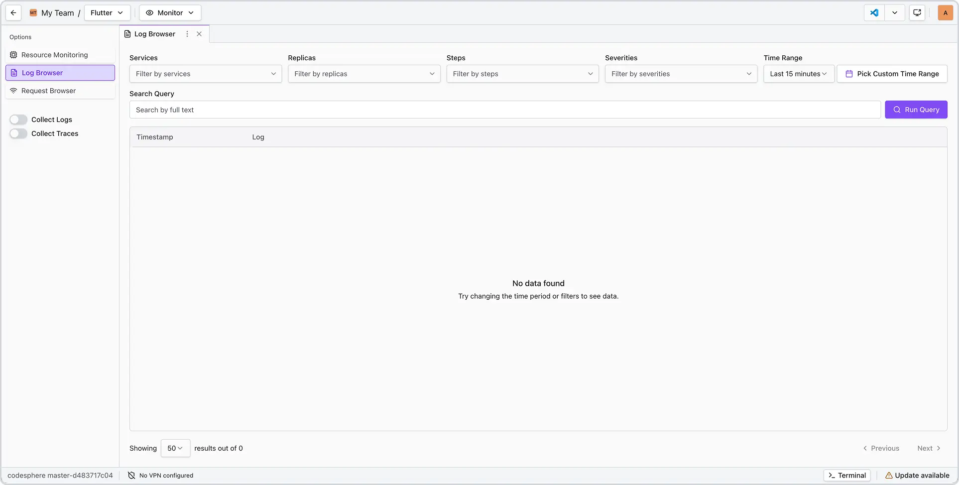Select Resource Monitoring in the sidebar
The height and width of the screenshot is (485, 959).
[54, 55]
